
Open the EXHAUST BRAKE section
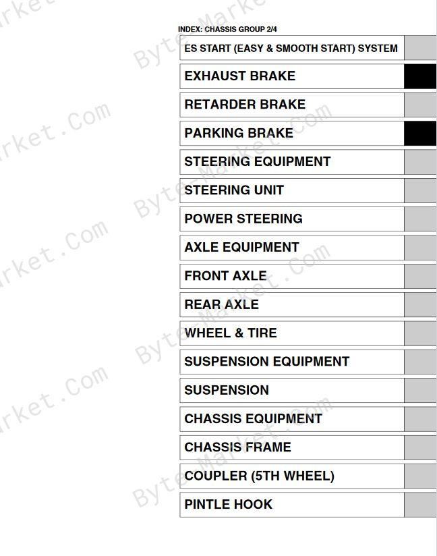point(292,76)
